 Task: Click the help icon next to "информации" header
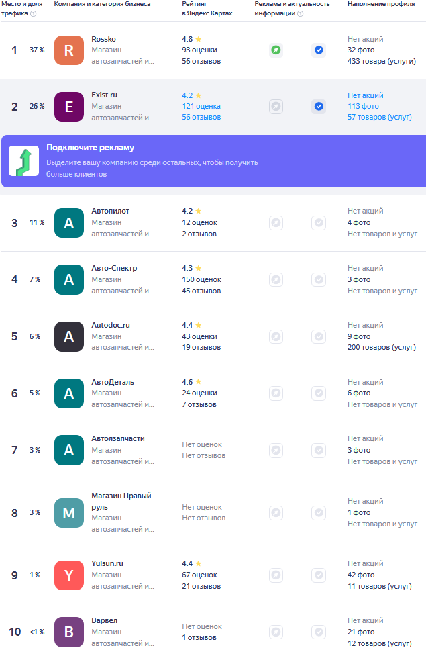click(300, 13)
